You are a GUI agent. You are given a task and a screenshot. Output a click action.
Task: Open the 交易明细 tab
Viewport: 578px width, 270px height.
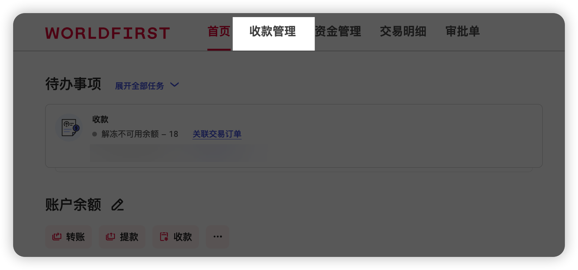coord(403,32)
